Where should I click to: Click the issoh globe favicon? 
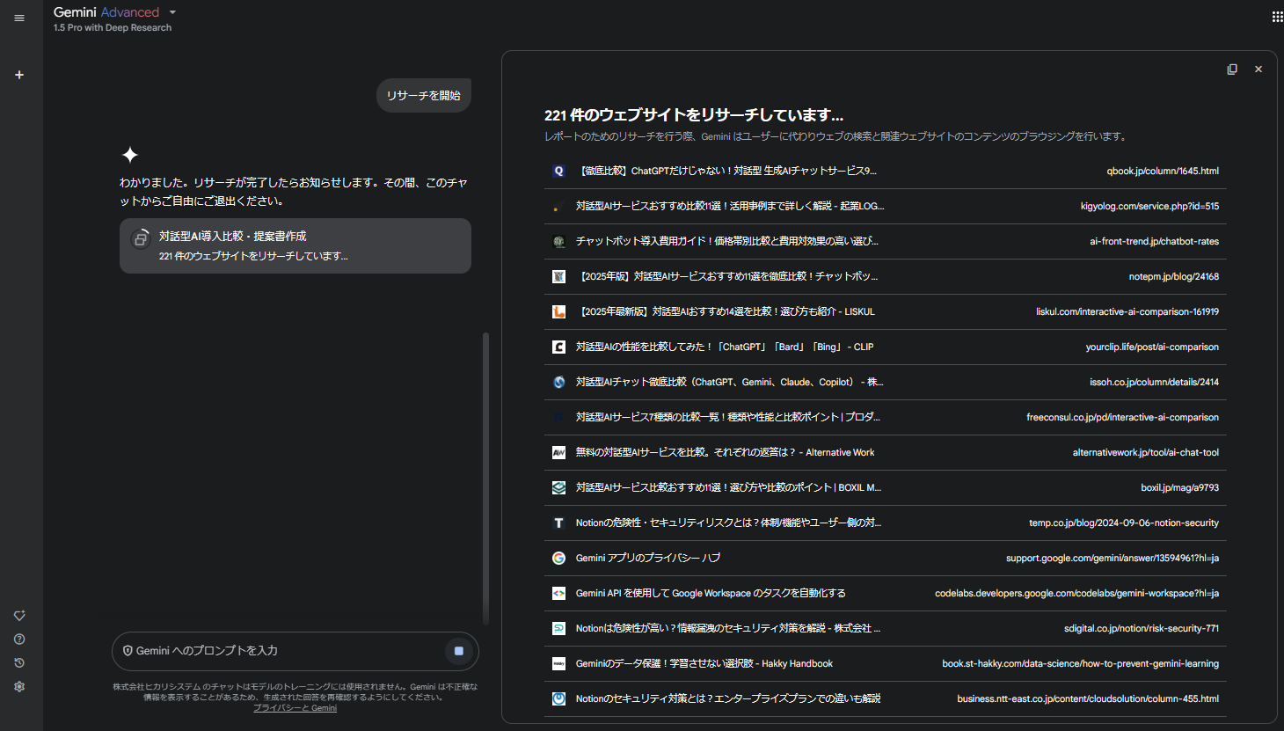[x=558, y=383]
